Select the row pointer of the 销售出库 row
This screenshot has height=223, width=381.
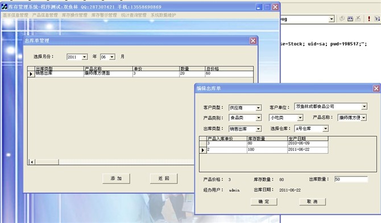click(31, 74)
